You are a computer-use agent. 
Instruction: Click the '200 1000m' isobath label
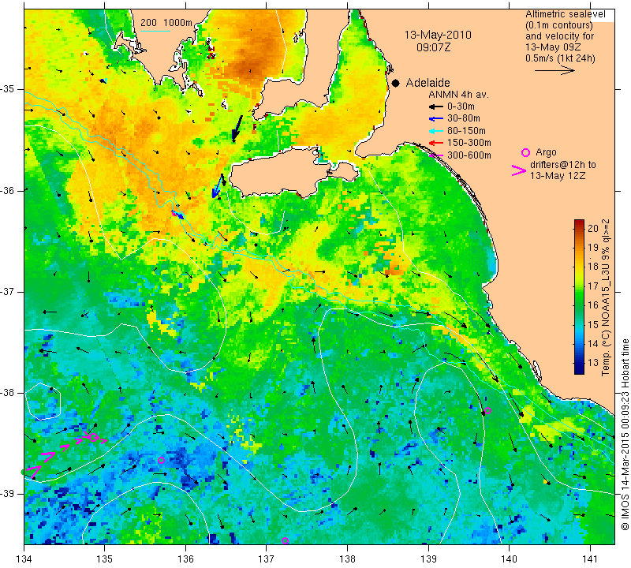click(x=166, y=23)
